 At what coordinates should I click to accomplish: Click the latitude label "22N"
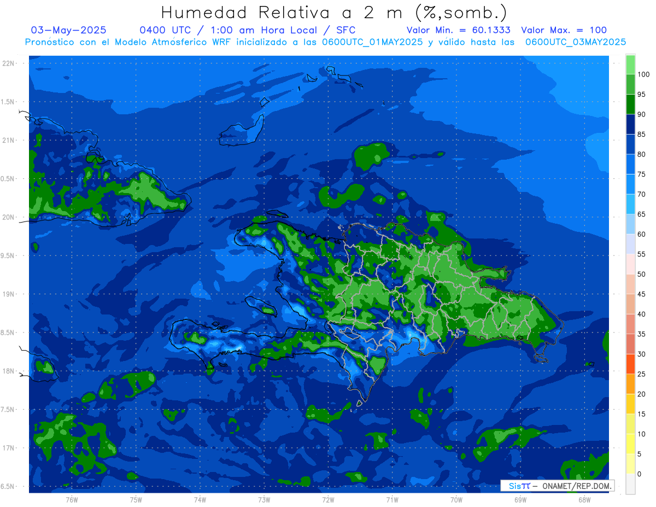click(x=8, y=63)
